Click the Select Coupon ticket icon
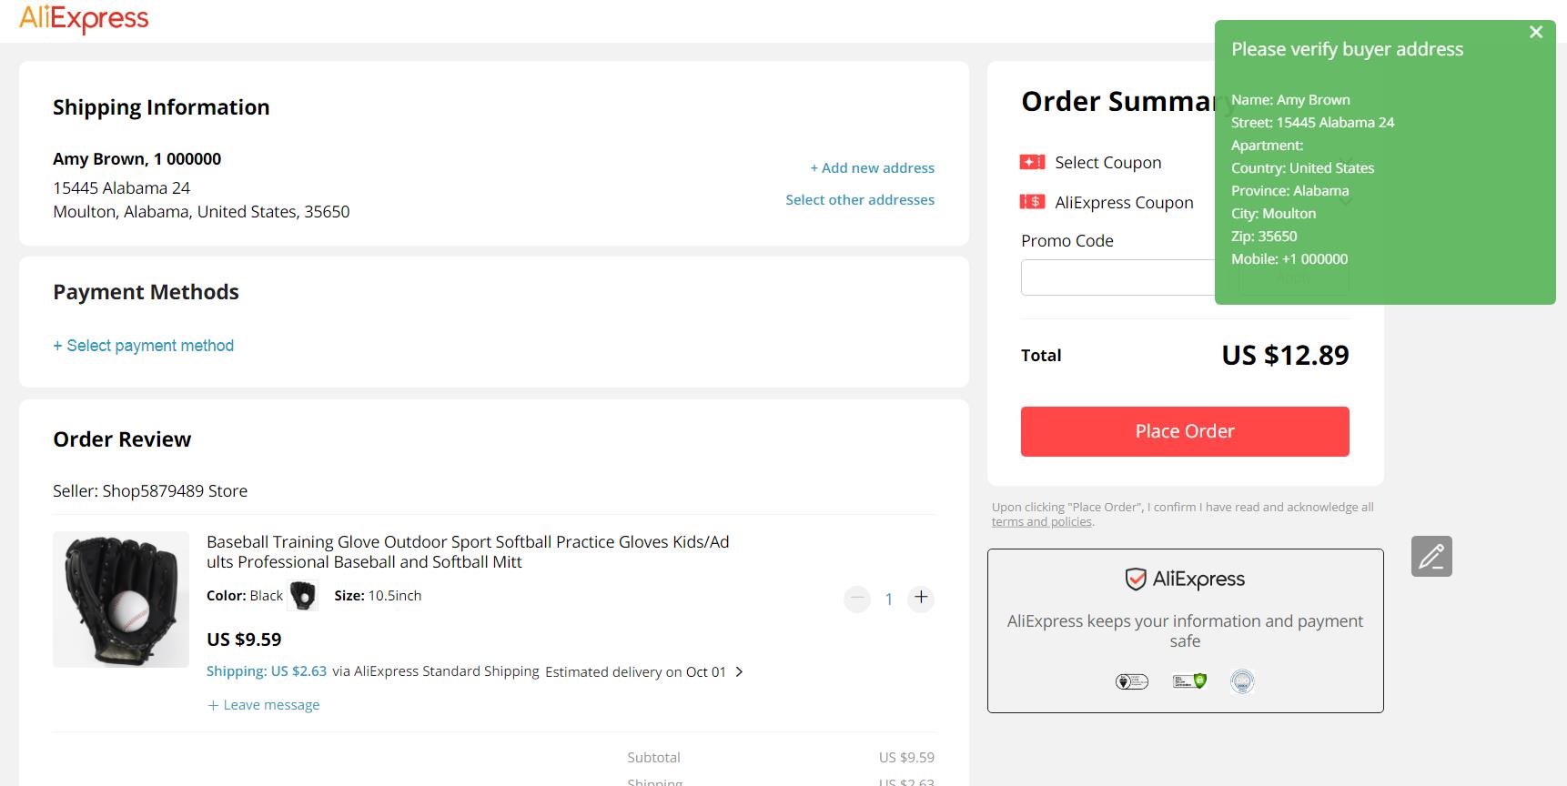This screenshot has height=786, width=1567. 1032,162
